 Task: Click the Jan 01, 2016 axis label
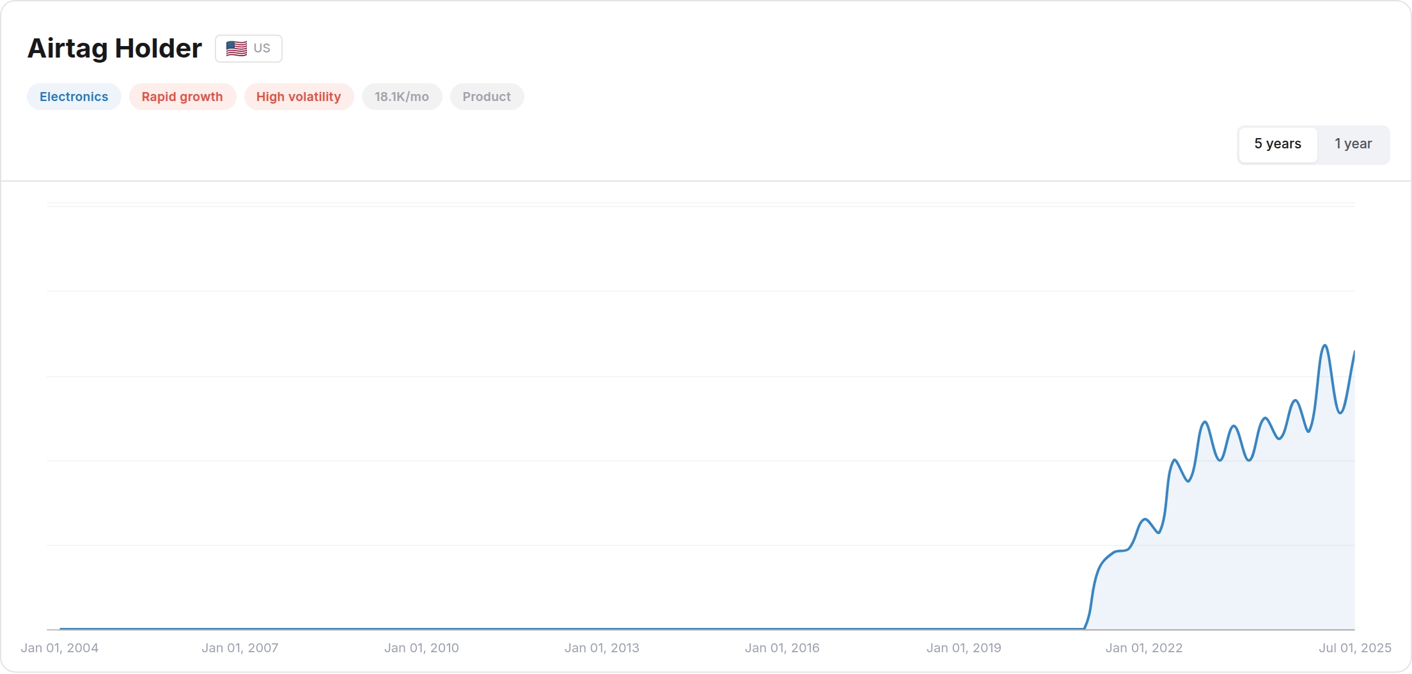(782, 648)
